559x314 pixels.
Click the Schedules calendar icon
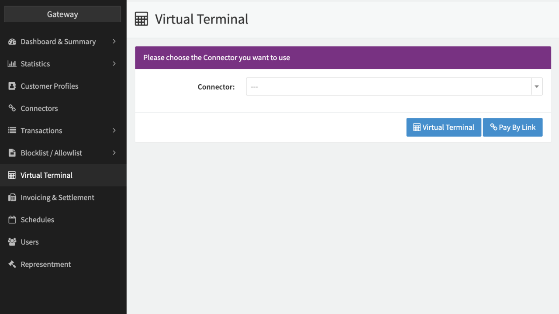12,220
